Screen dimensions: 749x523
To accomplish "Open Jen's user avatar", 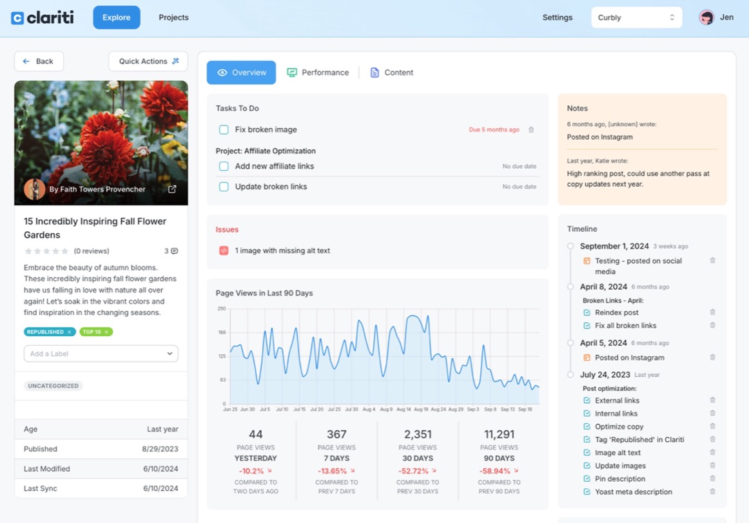I will click(x=706, y=17).
